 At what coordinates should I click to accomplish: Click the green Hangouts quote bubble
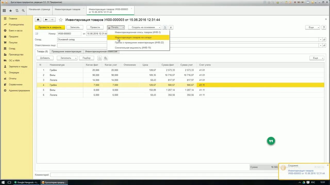(x=271, y=141)
